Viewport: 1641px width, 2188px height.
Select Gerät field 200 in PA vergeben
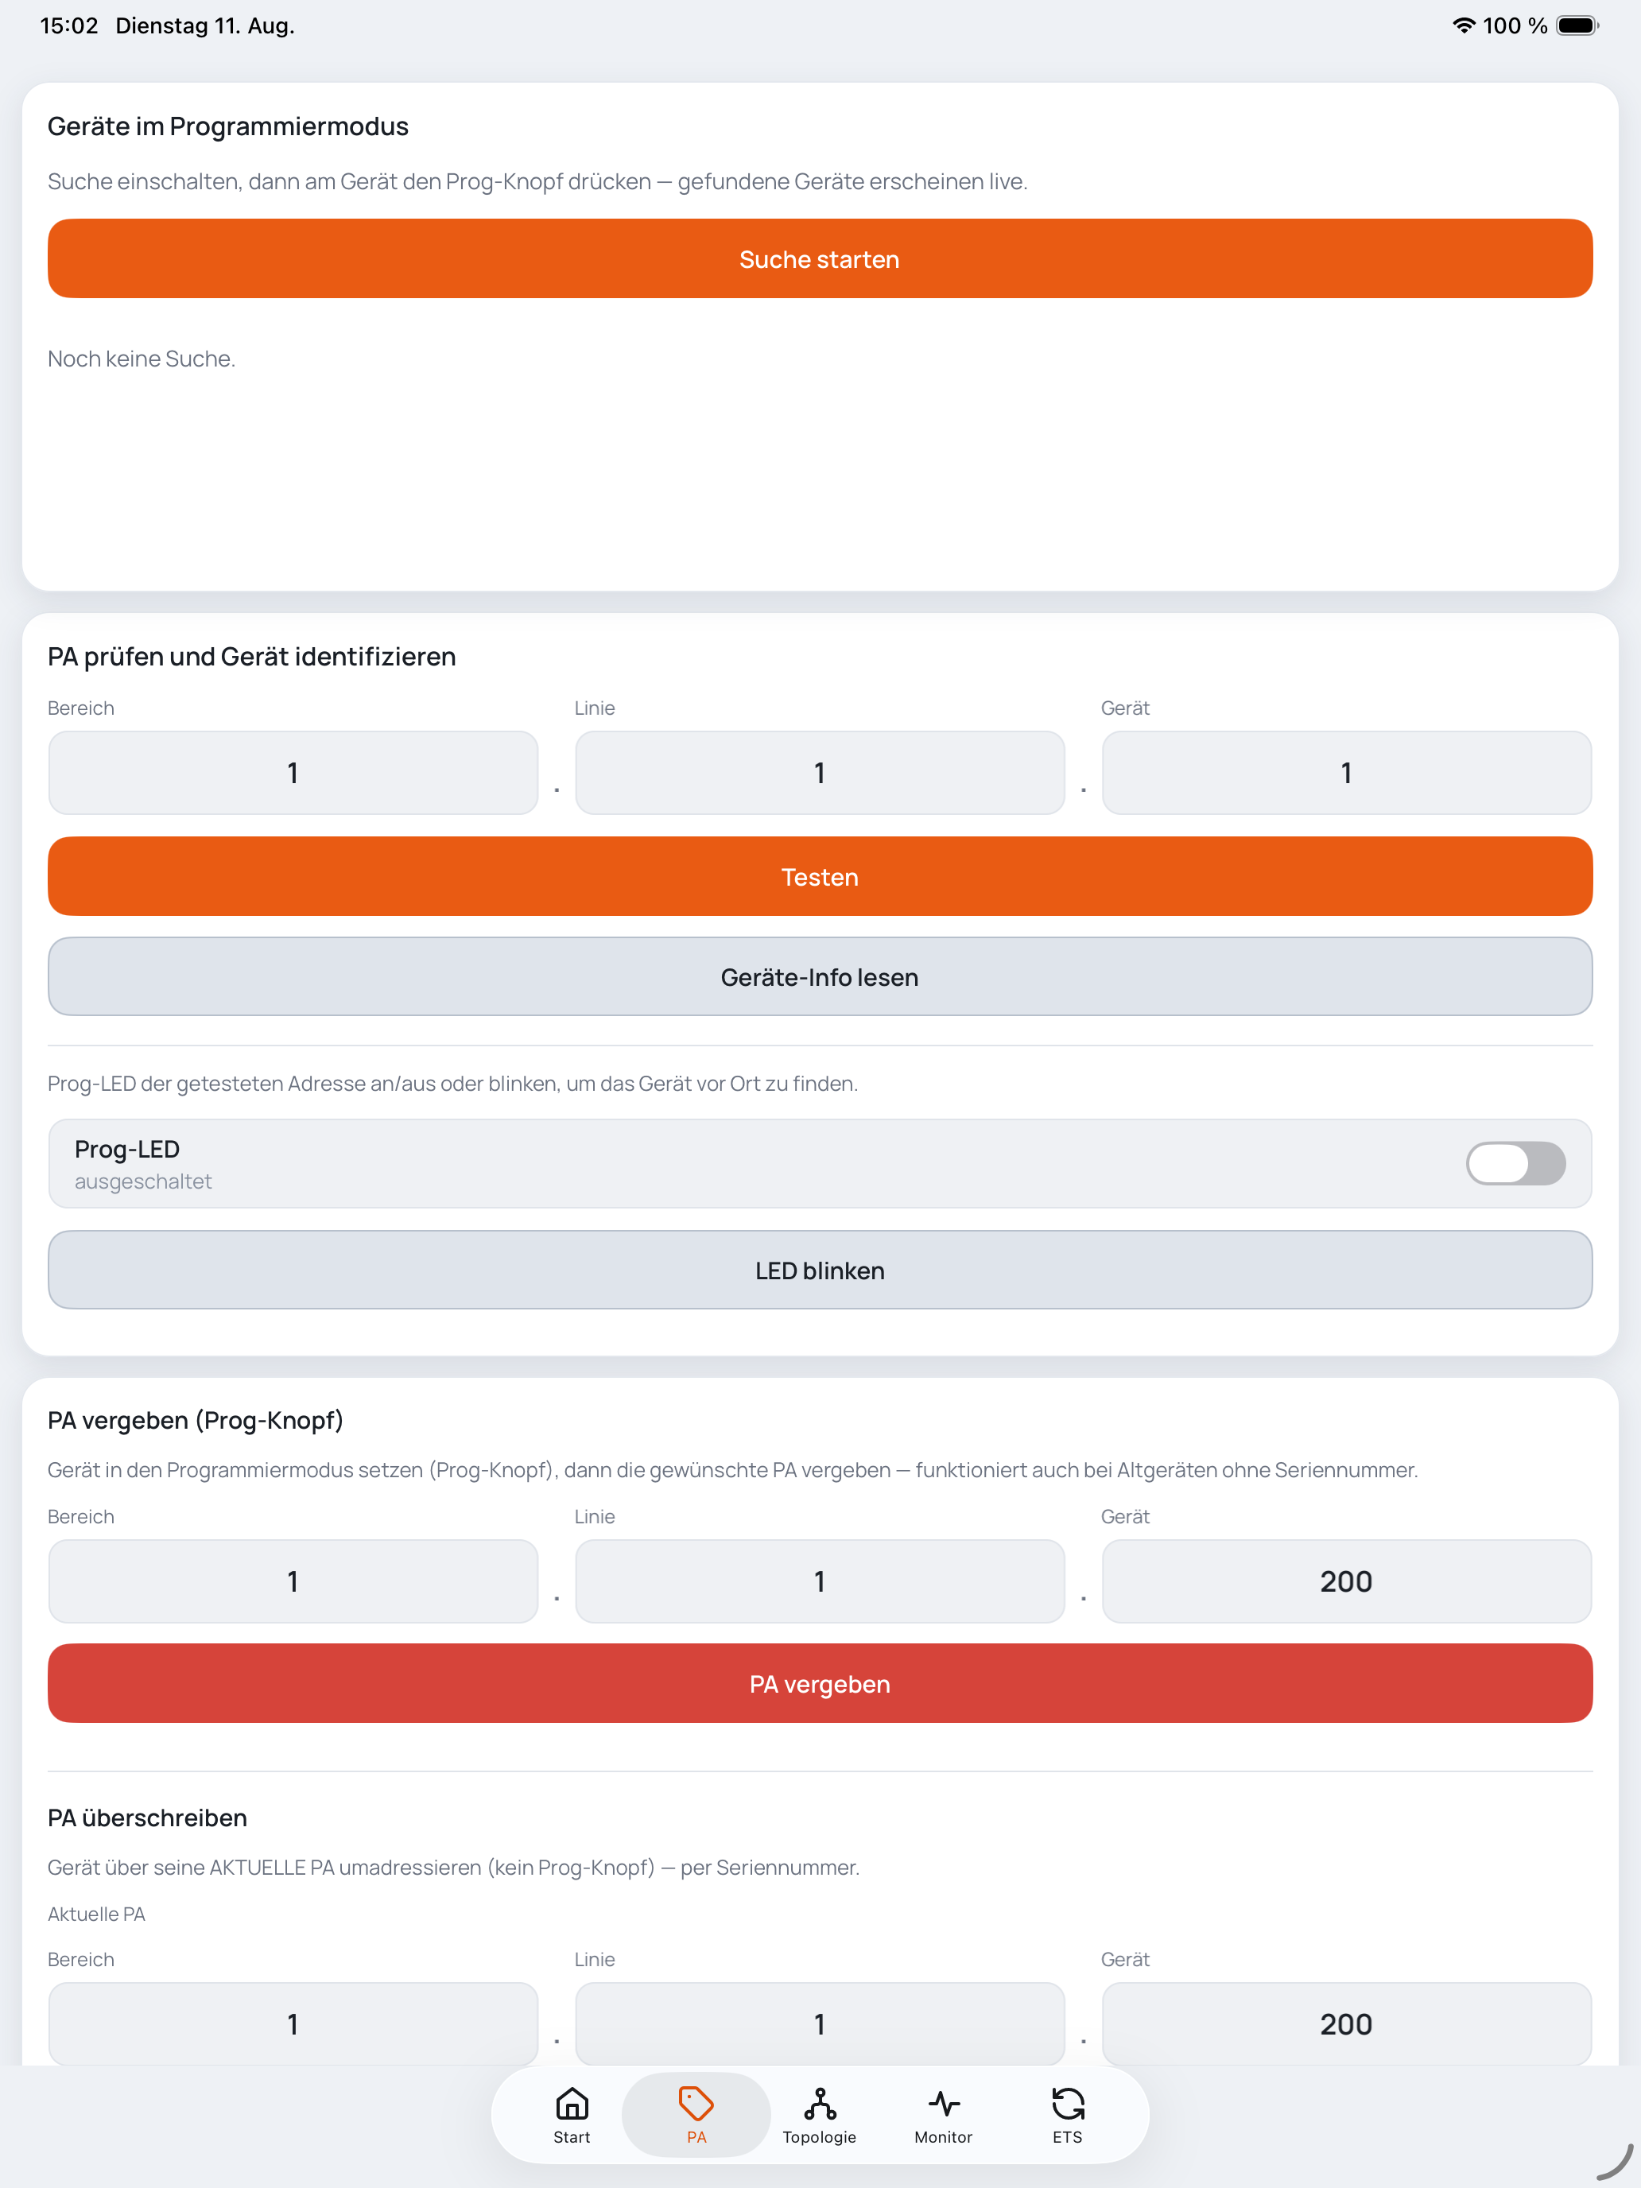pyautogui.click(x=1346, y=1581)
